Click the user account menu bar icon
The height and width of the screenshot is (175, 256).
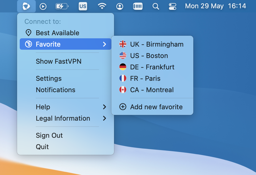click(x=120, y=6)
